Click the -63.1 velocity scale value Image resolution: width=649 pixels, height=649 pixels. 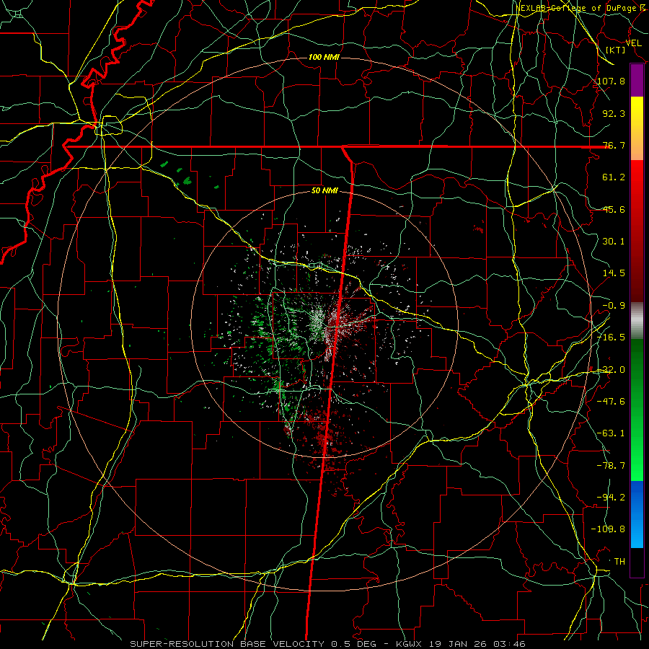point(612,433)
